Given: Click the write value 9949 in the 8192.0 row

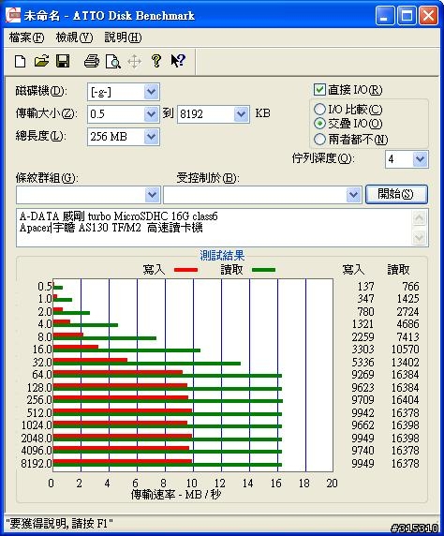Looking at the screenshot, I should 363,464.
